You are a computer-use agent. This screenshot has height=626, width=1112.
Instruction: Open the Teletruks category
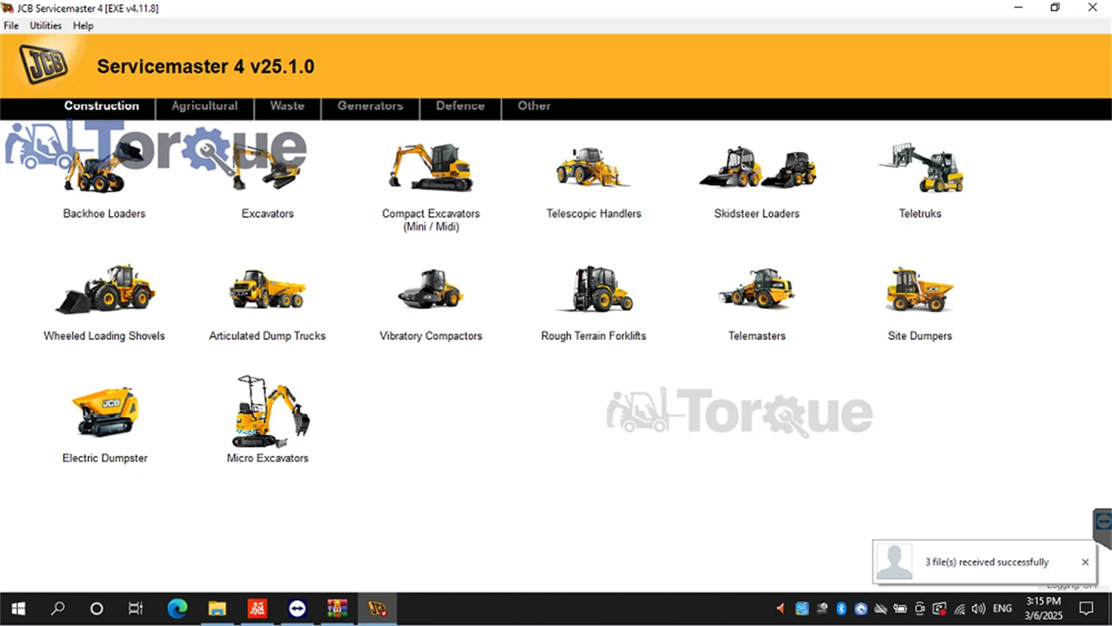coord(920,182)
